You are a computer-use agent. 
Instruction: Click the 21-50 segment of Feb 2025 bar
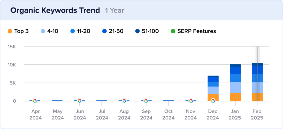258,70
